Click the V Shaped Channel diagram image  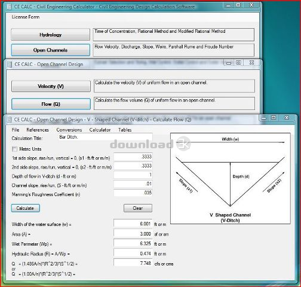(231, 179)
